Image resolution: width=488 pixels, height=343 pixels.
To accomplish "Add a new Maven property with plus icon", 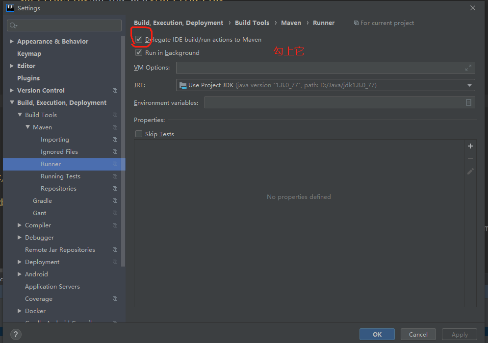I will (x=470, y=146).
